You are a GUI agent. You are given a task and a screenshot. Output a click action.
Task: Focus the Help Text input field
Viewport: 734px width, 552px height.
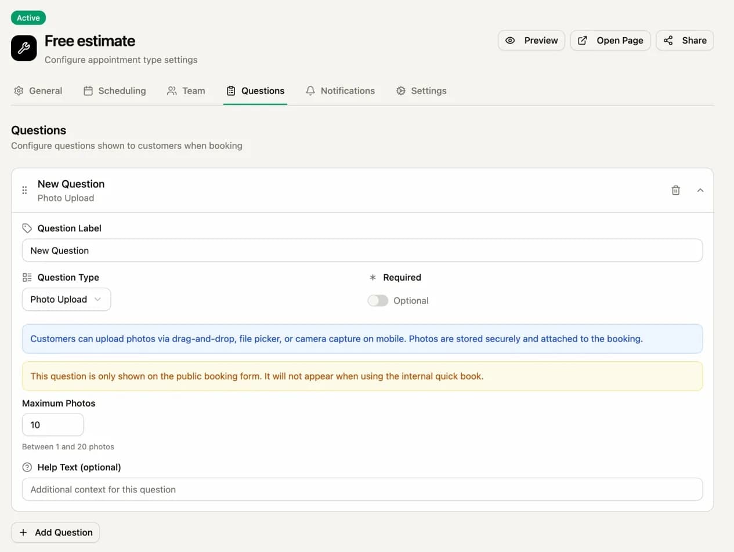pos(362,489)
